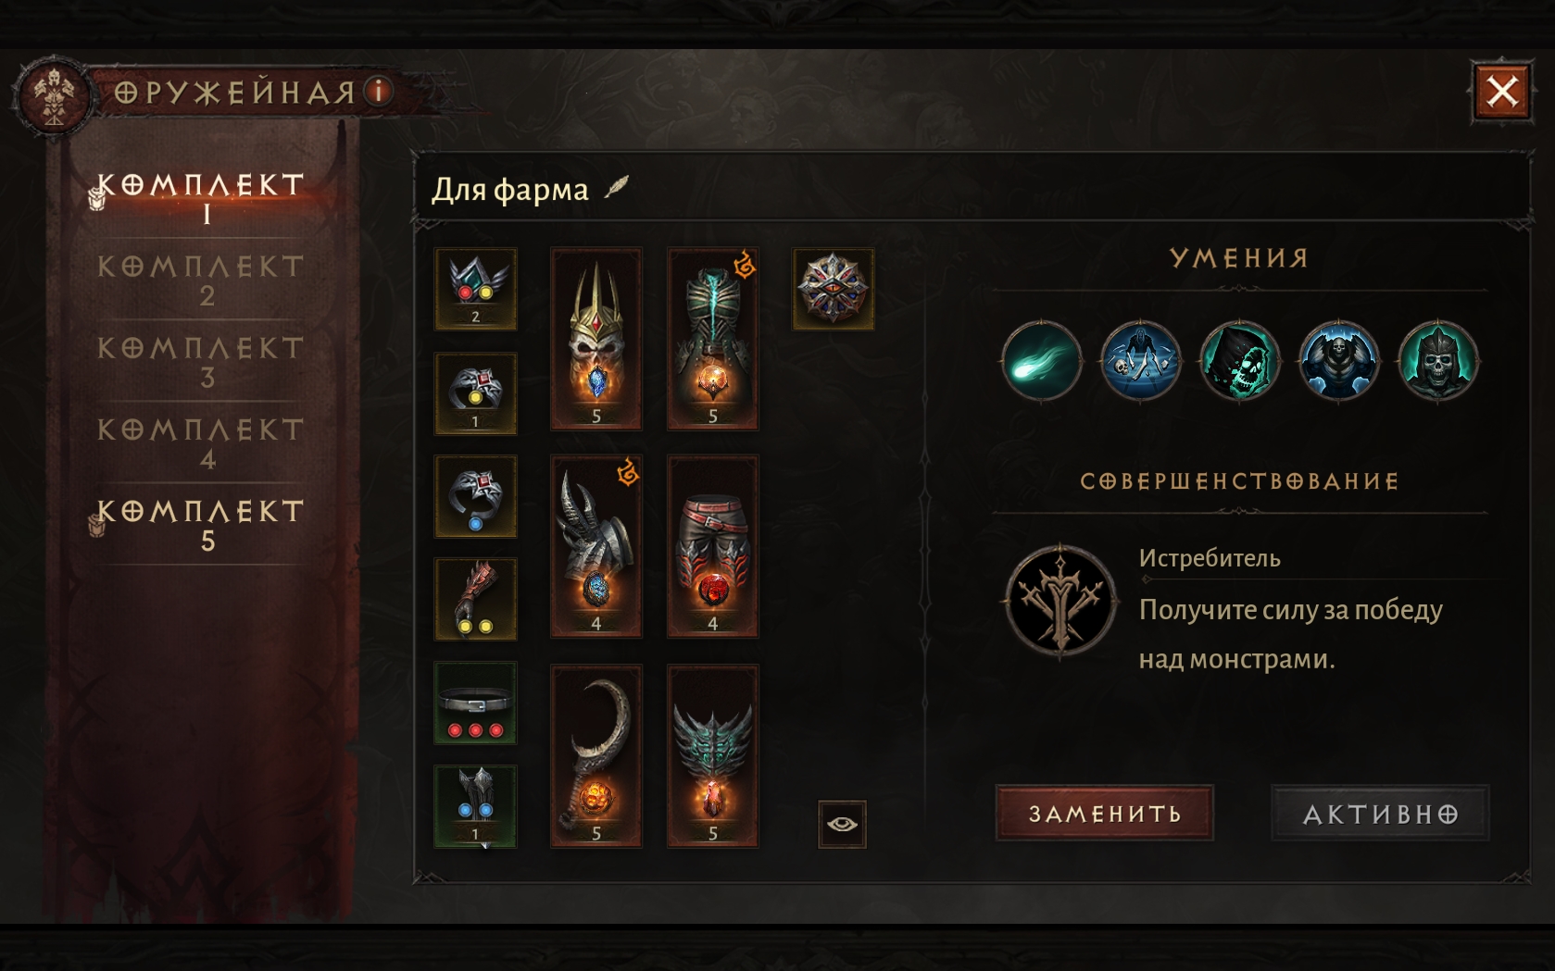This screenshot has width=1555, height=971.
Task: Open the Истребитель paragon emblem
Action: (1061, 600)
